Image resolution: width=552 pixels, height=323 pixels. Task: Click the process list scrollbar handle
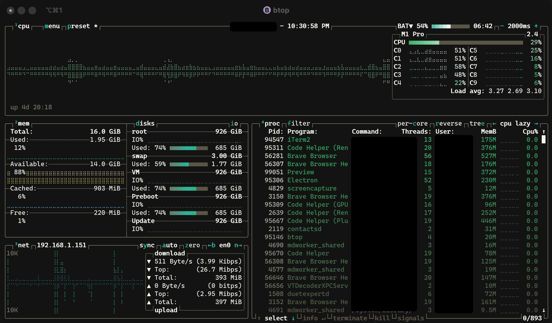point(543,140)
